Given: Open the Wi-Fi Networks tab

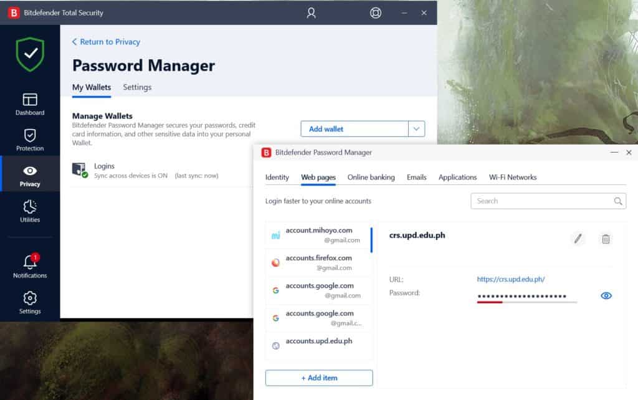Looking at the screenshot, I should (513, 178).
